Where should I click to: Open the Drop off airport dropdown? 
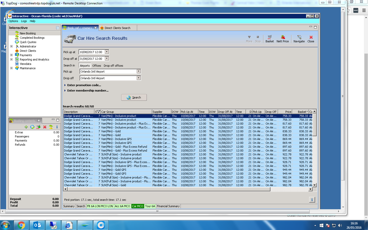(138, 78)
